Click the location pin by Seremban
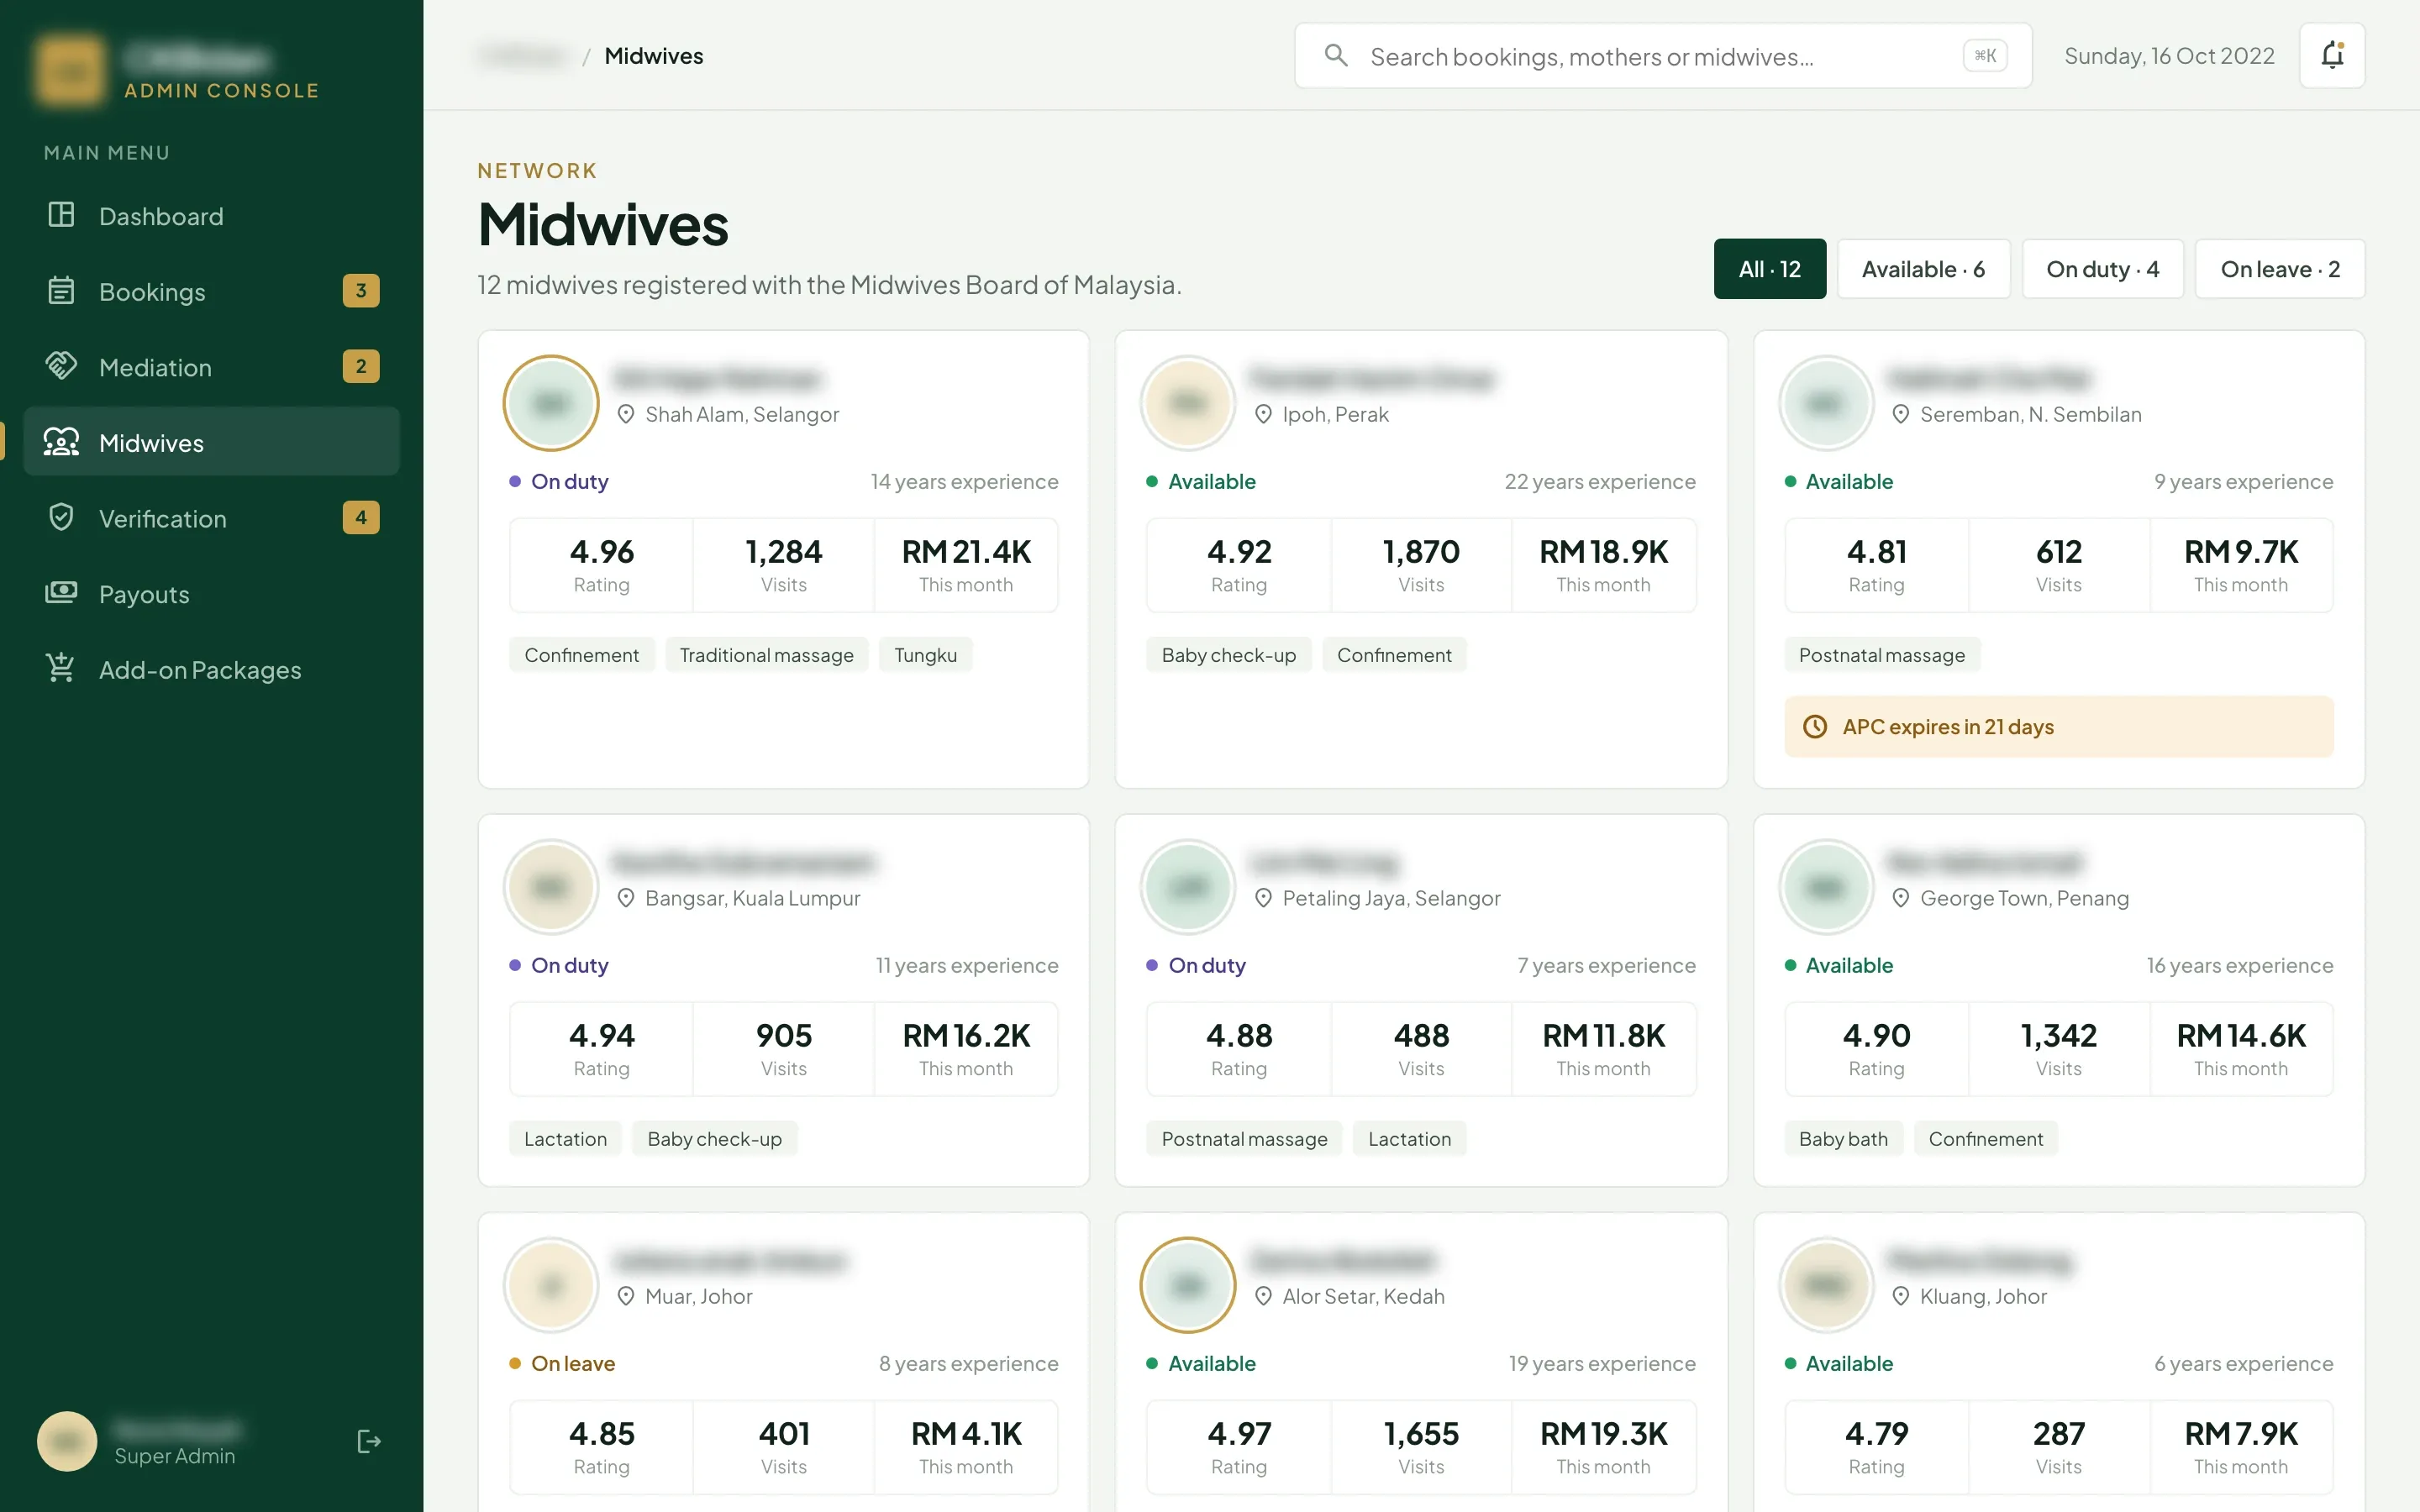 (x=1901, y=414)
